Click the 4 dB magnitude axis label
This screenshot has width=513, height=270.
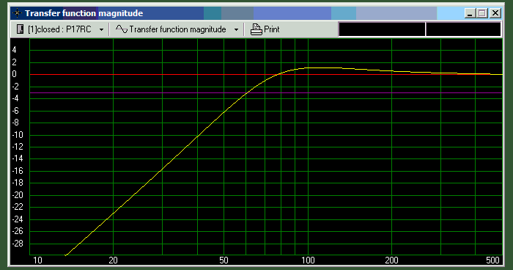pos(14,50)
